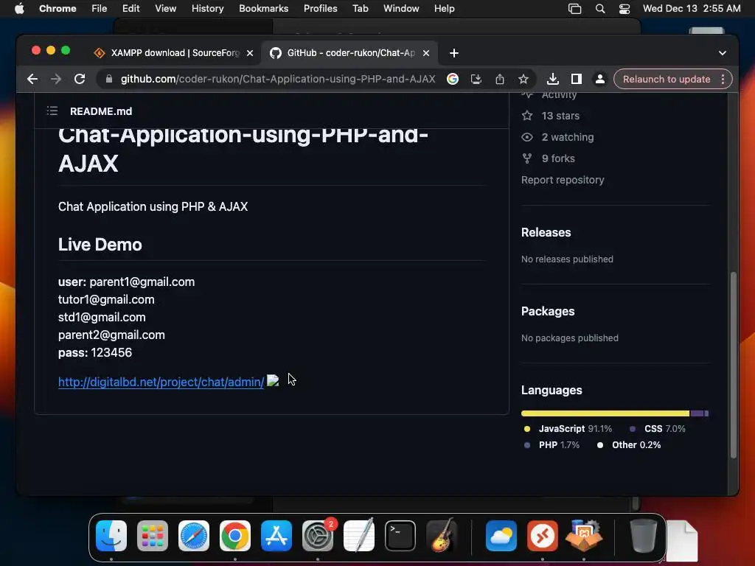
Task: Close the XAMPP download tab
Action: pos(250,53)
